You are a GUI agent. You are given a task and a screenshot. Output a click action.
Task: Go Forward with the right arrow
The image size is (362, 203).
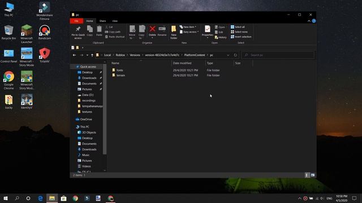click(x=81, y=55)
